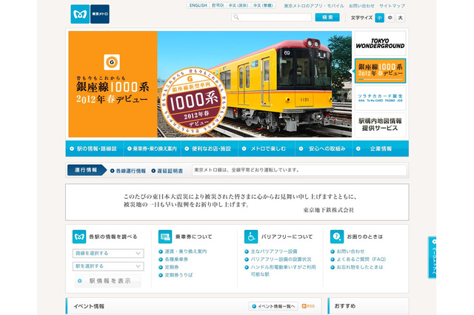Viewport: 474px width, 315px height.
Task: Open 主なバリアフリー設備 link
Action: click(x=274, y=251)
